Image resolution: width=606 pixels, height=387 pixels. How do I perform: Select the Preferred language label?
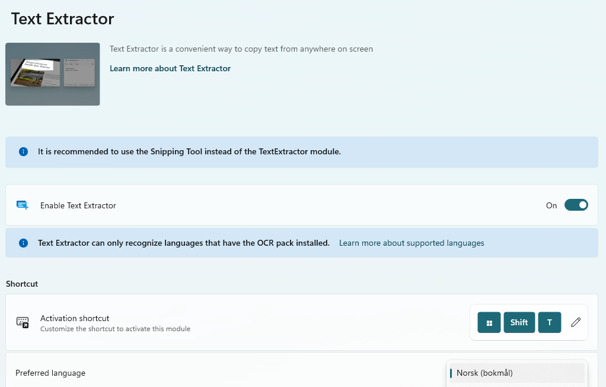50,373
